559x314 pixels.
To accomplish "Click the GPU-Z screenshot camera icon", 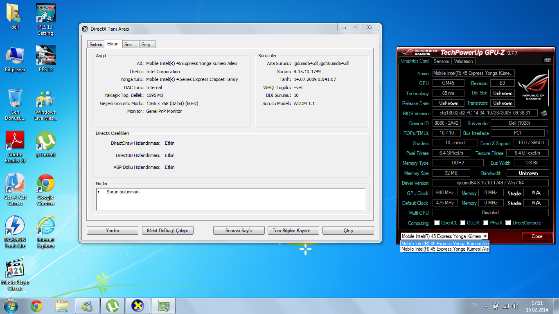I will pyautogui.click(x=547, y=61).
